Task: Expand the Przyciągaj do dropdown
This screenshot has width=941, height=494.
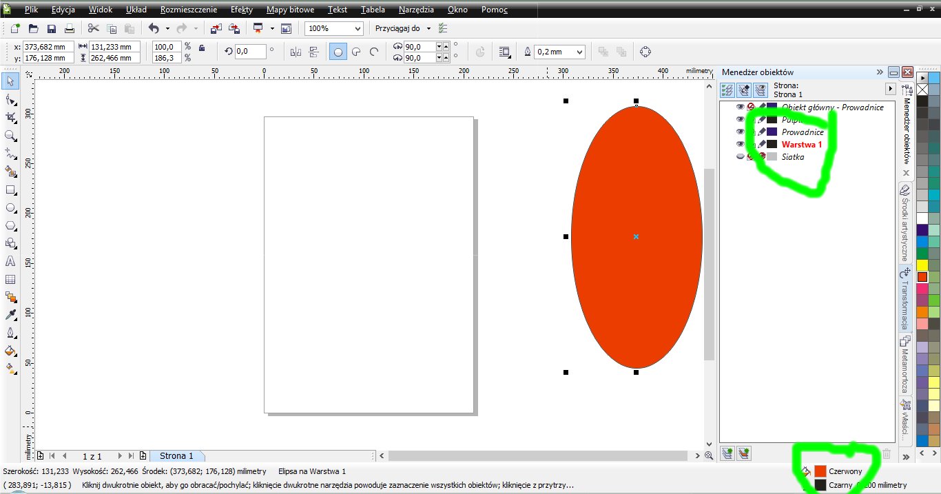Action: 428,28
